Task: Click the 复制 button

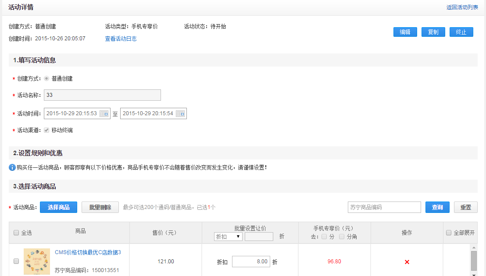Action: click(433, 32)
